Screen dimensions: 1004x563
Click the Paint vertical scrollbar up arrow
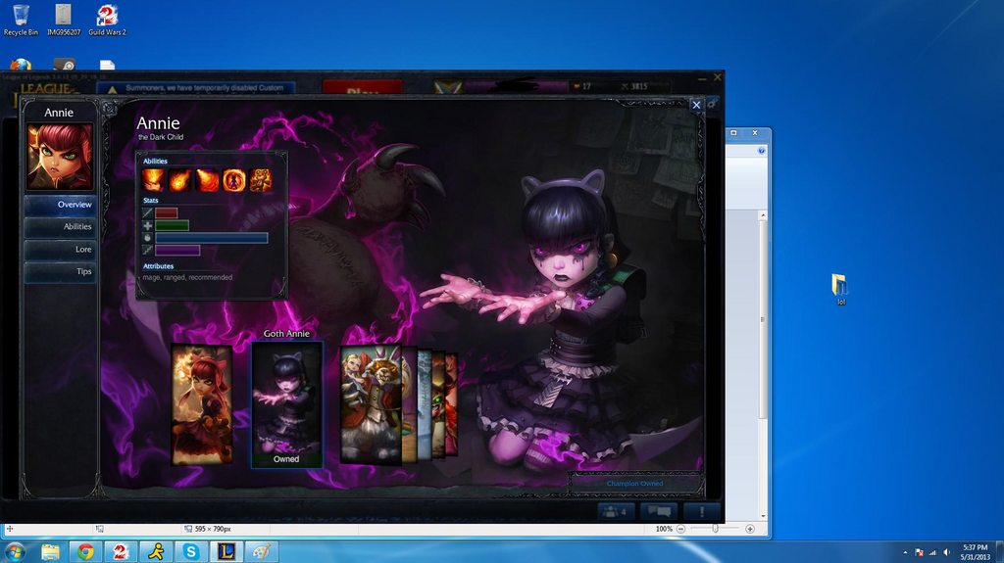763,215
